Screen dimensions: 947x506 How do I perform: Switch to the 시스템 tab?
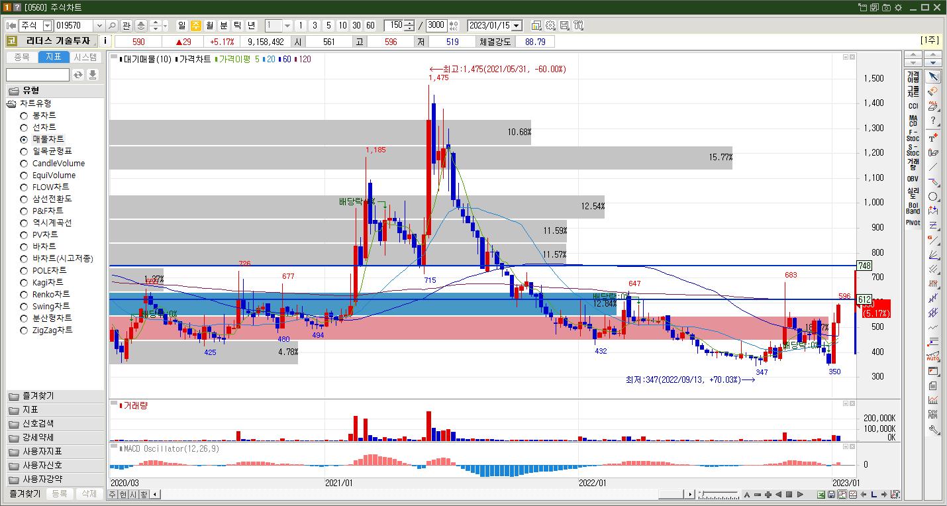click(x=85, y=57)
